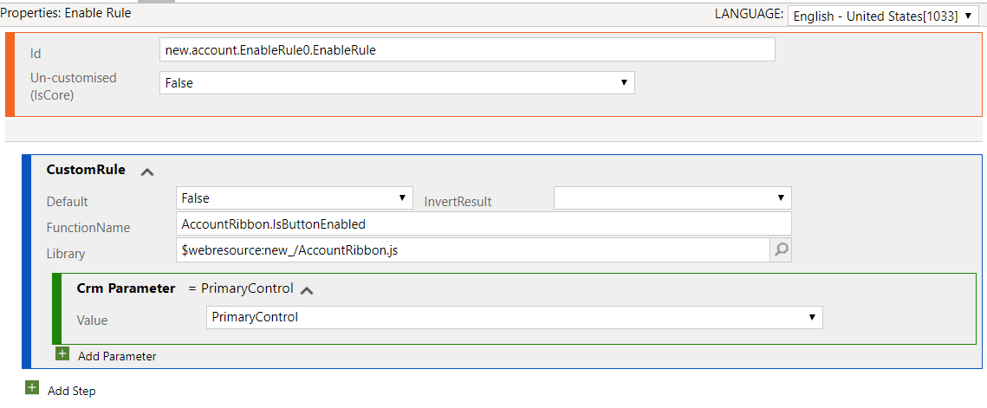The width and height of the screenshot is (987, 408).
Task: Click the Un-customised (IsCore) label
Action: click(x=73, y=86)
